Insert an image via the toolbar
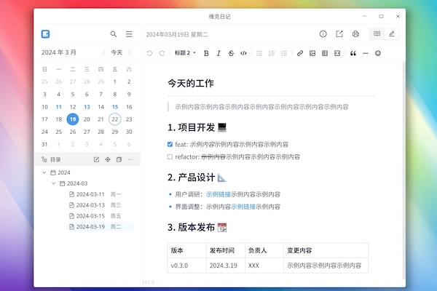Image resolution: width=437 pixels, height=291 pixels. [x=312, y=53]
